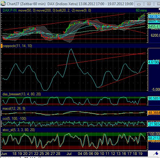Click date 11 on the date axis

point(107,154)
